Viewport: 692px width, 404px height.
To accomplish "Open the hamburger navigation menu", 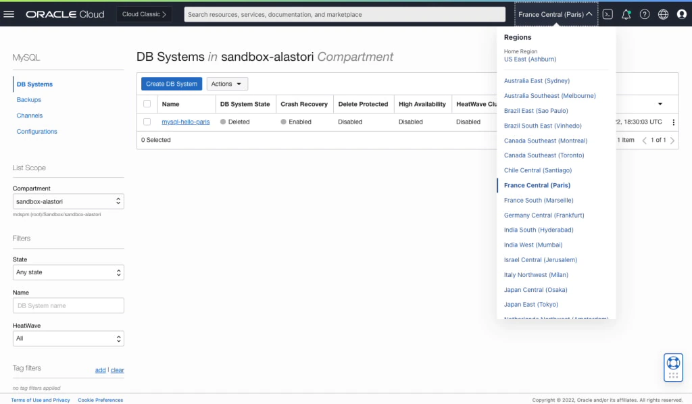I will (9, 14).
